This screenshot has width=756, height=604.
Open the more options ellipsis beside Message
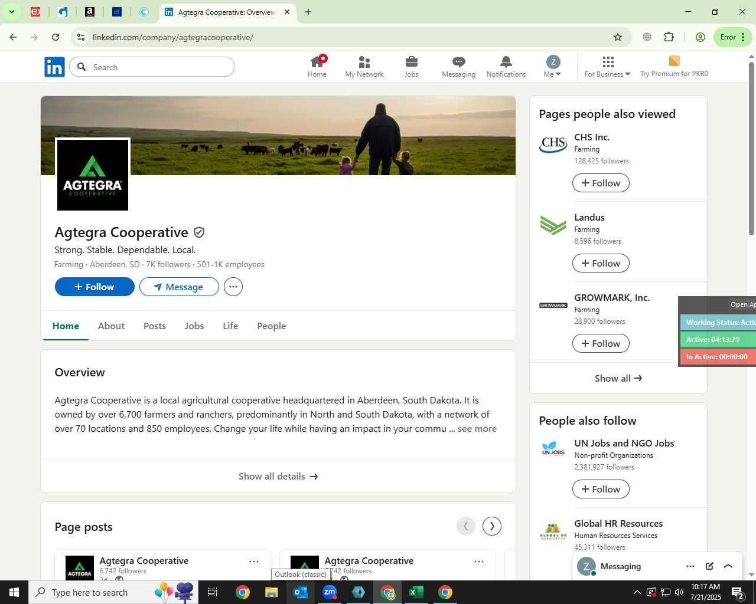(233, 287)
